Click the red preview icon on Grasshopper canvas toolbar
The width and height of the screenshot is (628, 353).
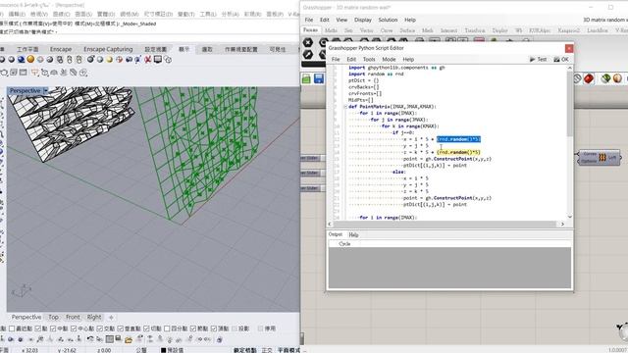pyautogui.click(x=589, y=78)
